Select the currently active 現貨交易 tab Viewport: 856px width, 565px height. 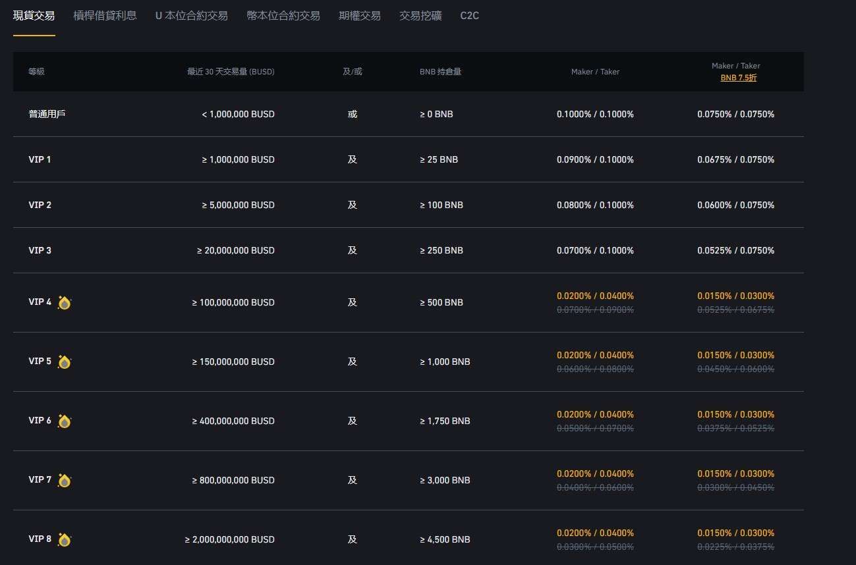[x=34, y=15]
